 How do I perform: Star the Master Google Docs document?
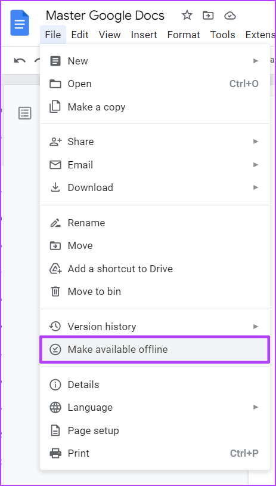(x=187, y=15)
